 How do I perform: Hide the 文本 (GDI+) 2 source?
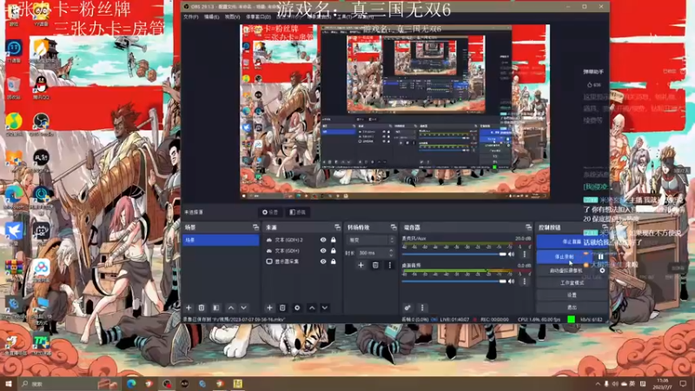(x=323, y=240)
